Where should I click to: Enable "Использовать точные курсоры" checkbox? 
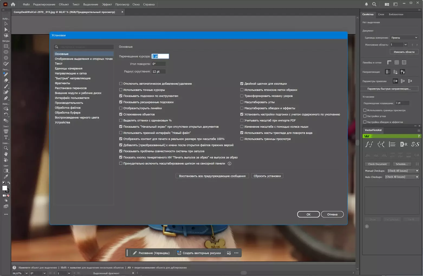pyautogui.click(x=121, y=90)
